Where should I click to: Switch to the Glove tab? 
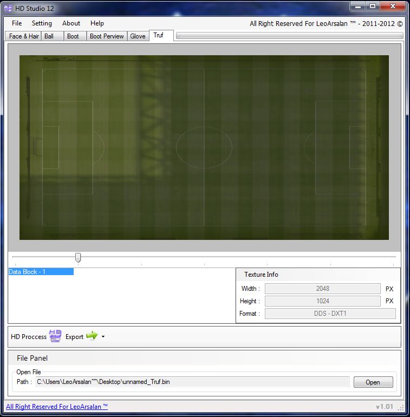point(138,36)
